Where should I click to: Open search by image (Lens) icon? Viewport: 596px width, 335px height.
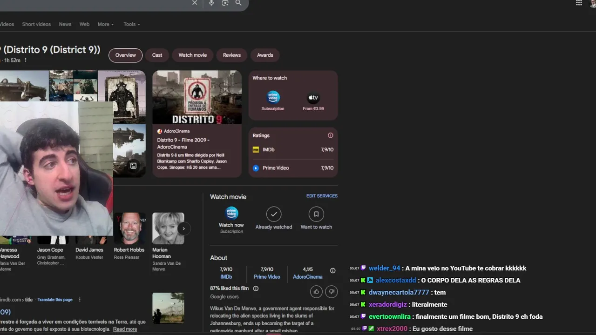(x=225, y=3)
